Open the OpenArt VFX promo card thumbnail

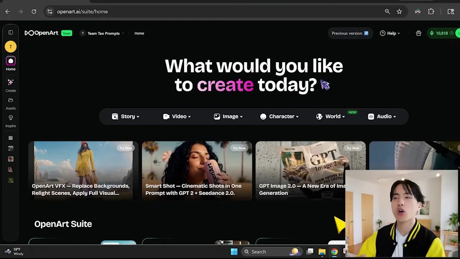(83, 171)
